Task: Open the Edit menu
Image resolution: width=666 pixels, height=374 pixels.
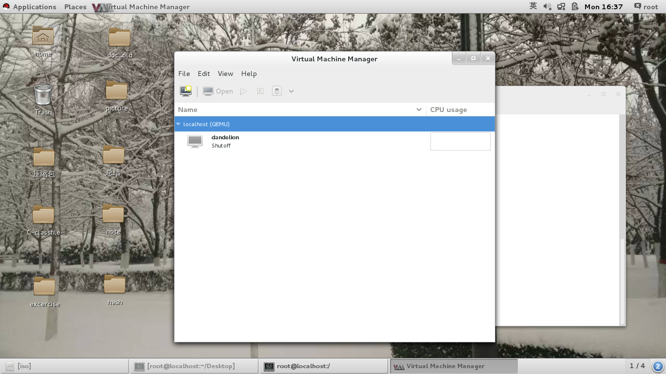Action: coord(204,74)
